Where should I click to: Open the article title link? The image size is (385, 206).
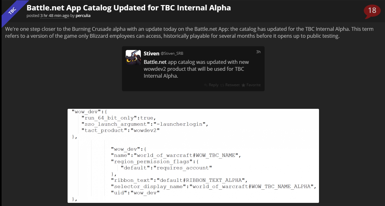(x=129, y=8)
